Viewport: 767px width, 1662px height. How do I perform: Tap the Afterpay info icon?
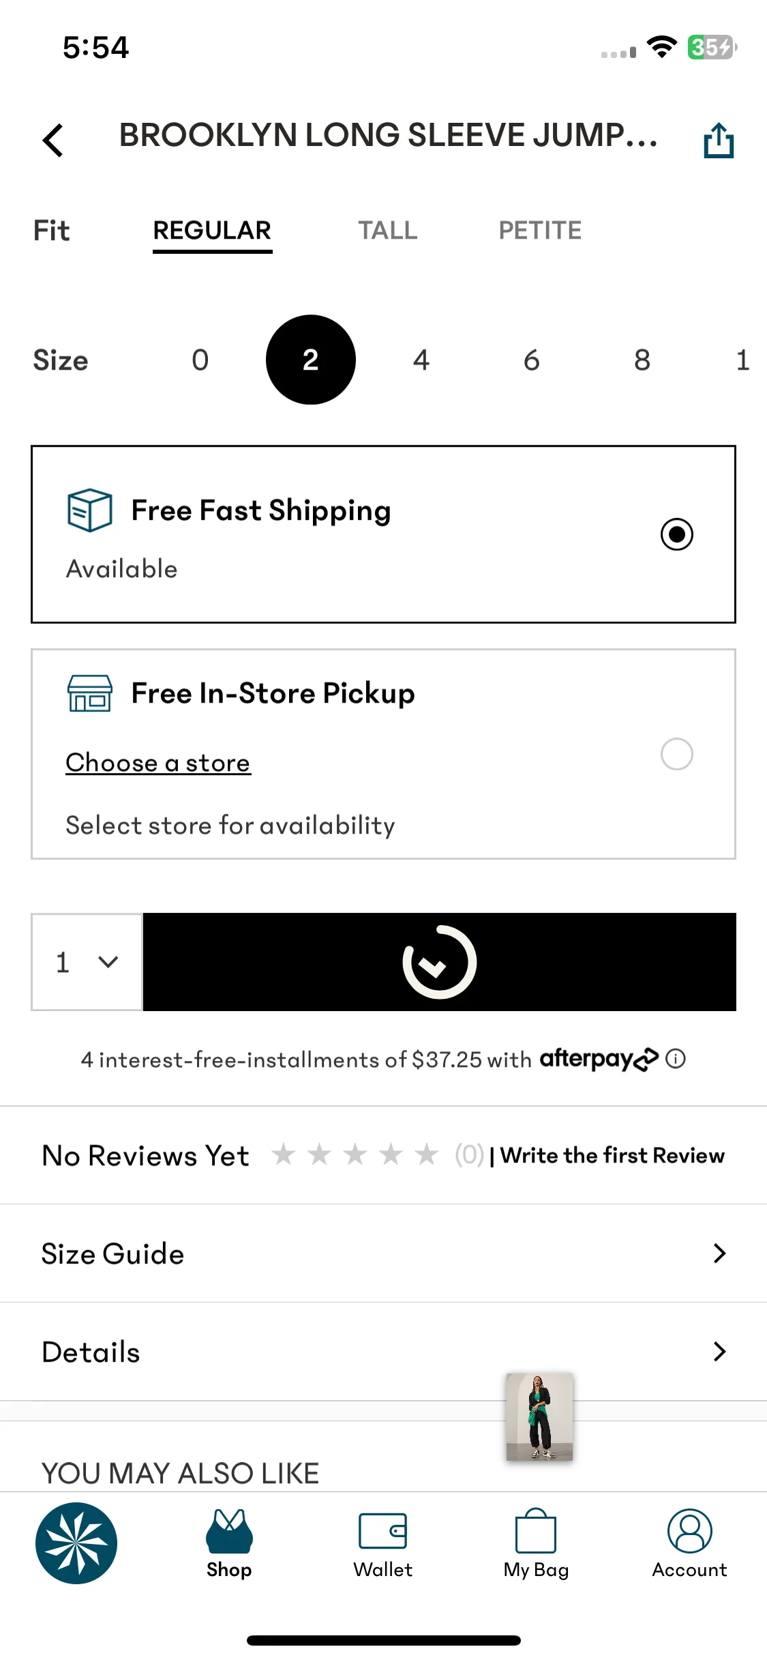pos(676,1059)
